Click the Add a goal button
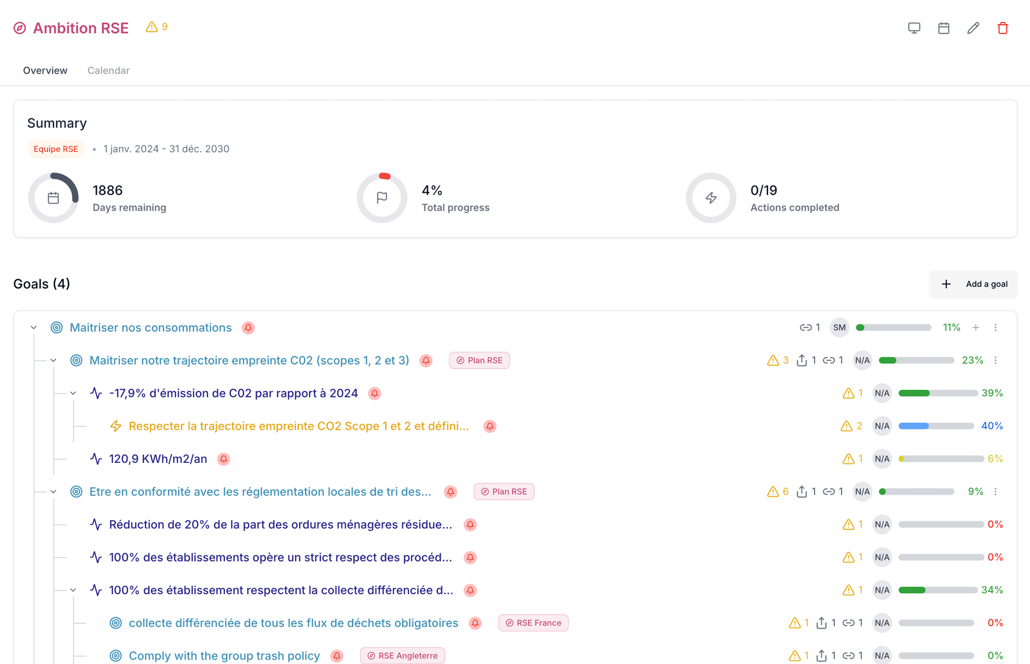The width and height of the screenshot is (1030, 664). click(973, 284)
